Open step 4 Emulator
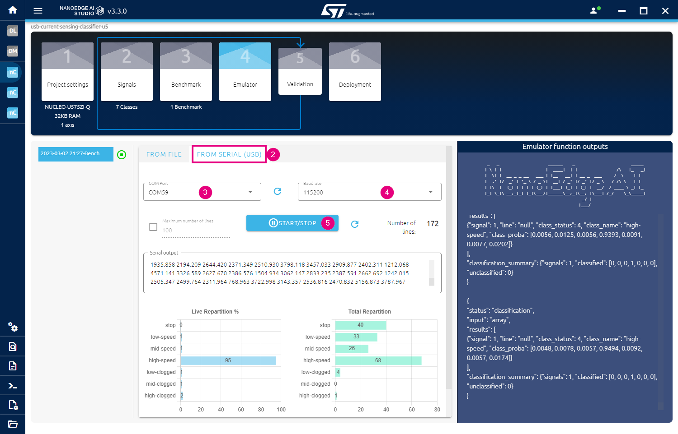Viewport: 678px width, 434px height. coord(245,72)
